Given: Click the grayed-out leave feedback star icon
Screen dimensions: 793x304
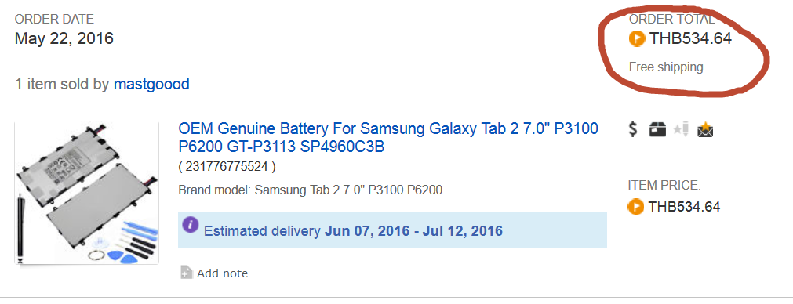Looking at the screenshot, I should point(681,129).
